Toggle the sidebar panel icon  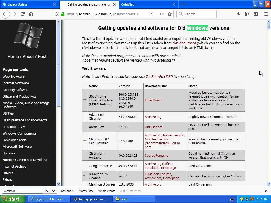256,14
